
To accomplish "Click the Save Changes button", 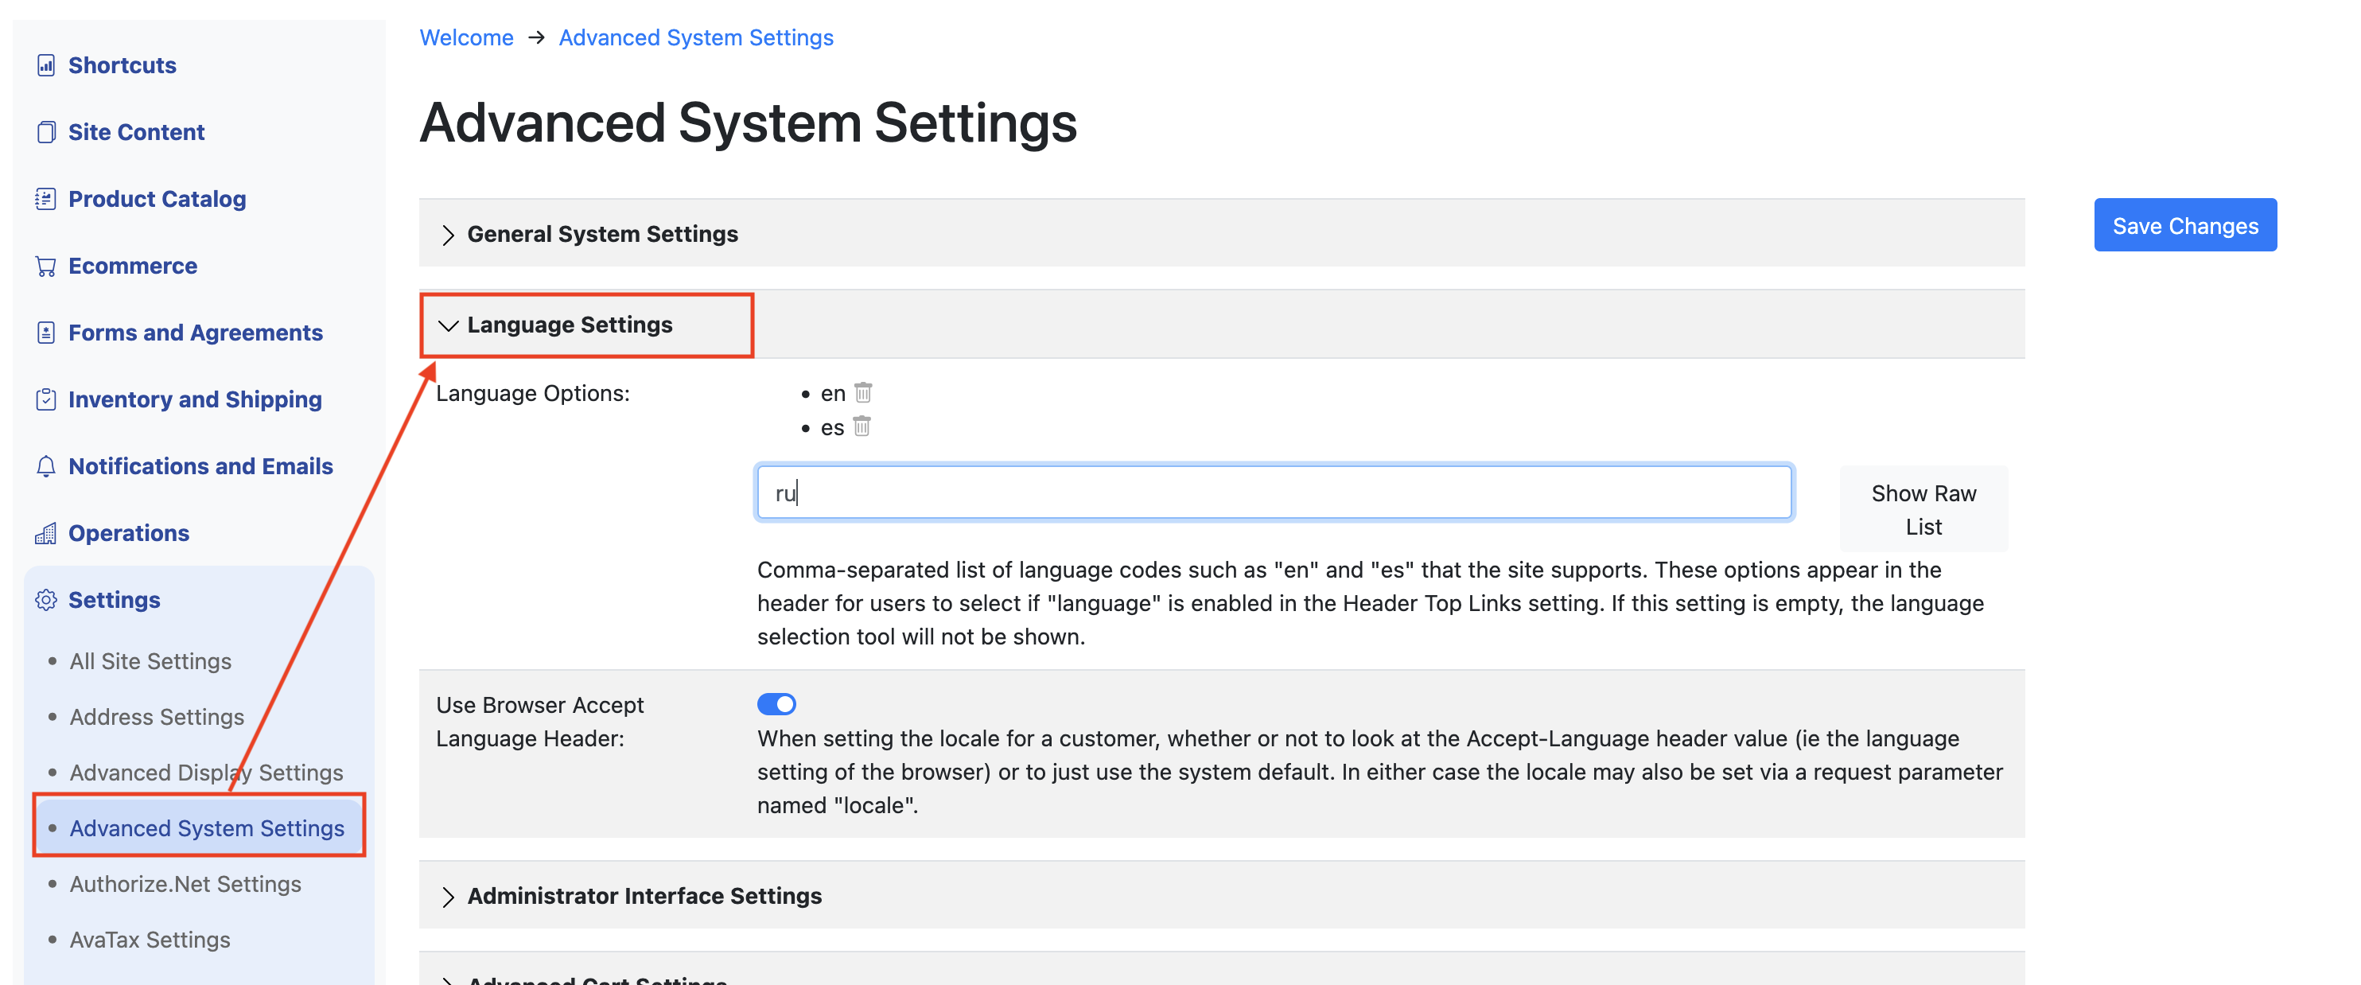I will point(2184,226).
